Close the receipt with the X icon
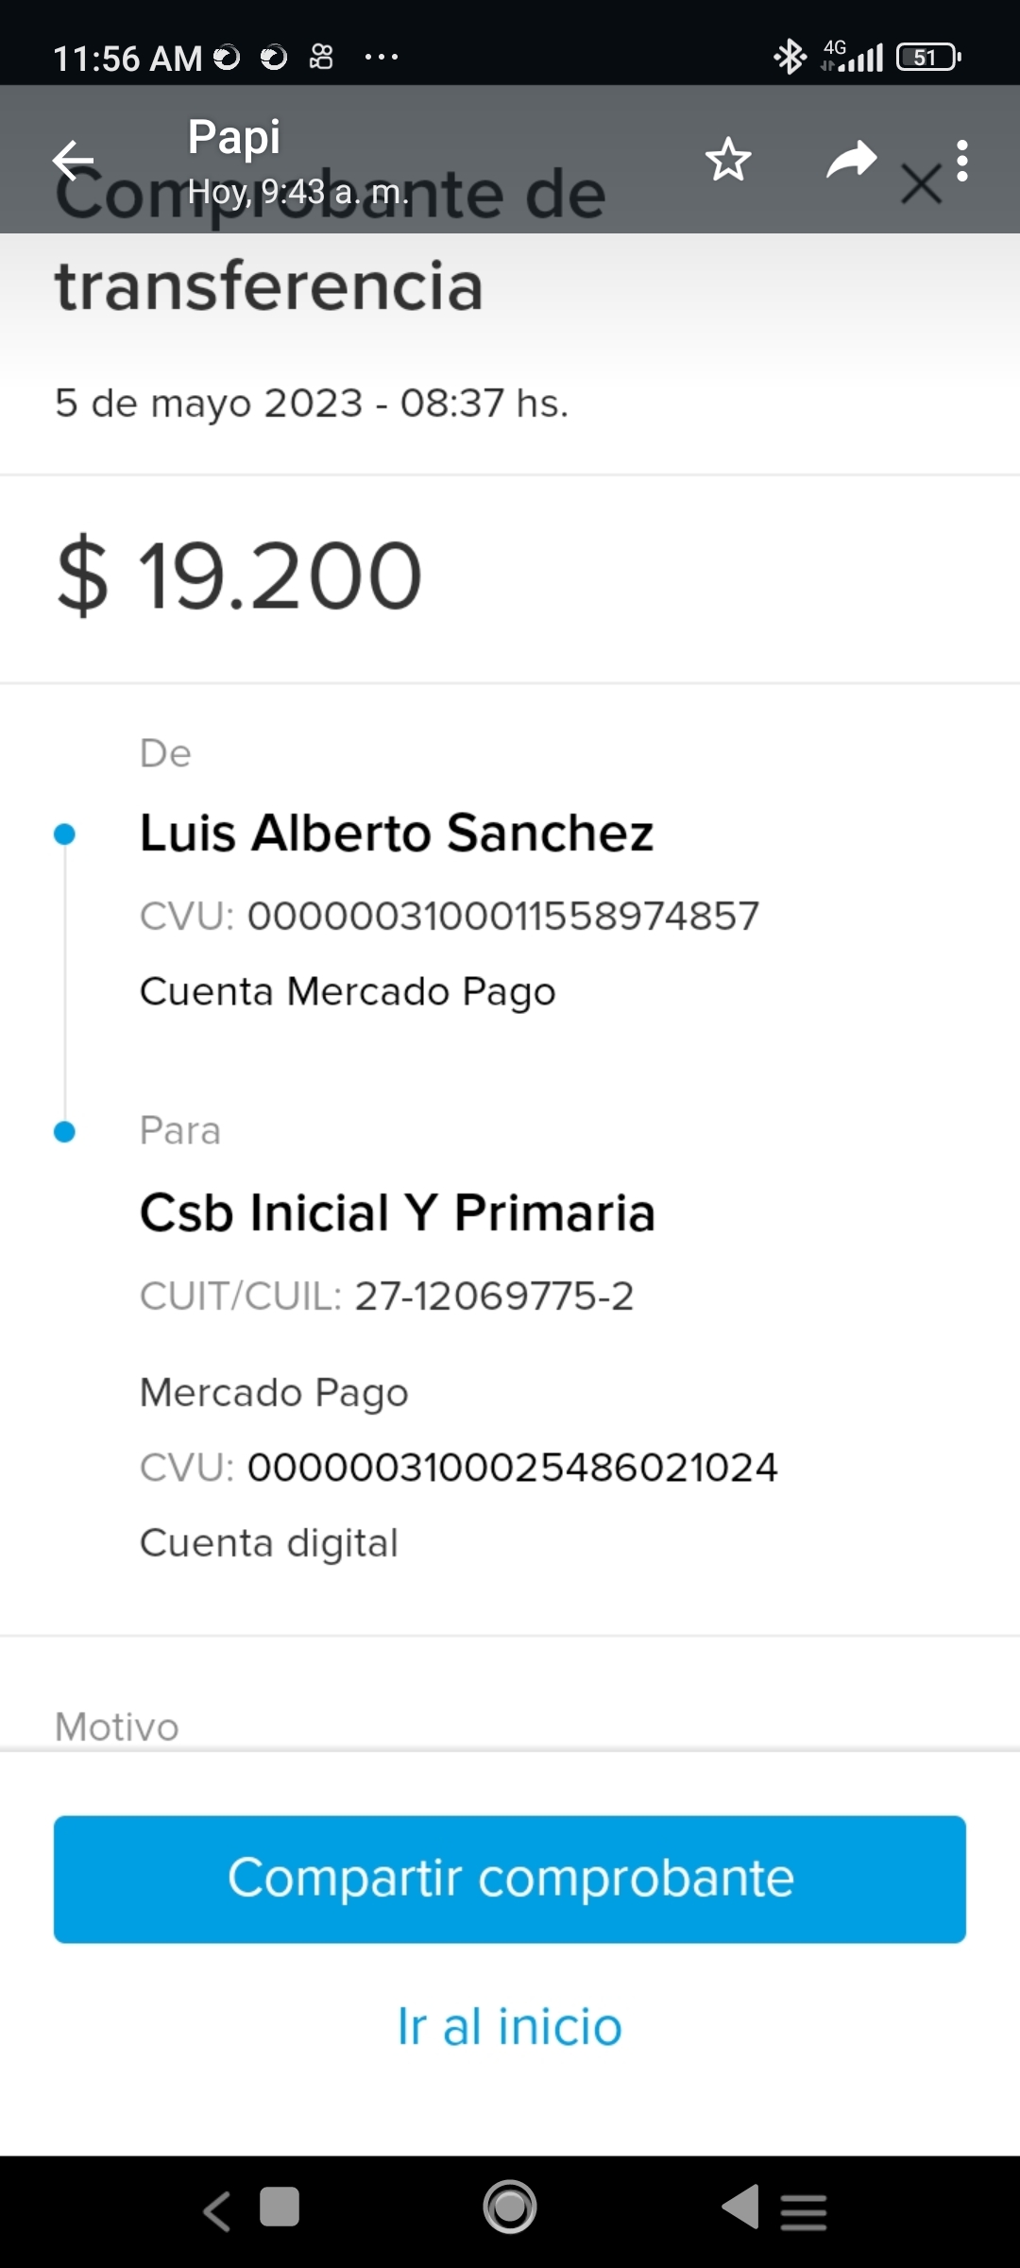 click(921, 184)
